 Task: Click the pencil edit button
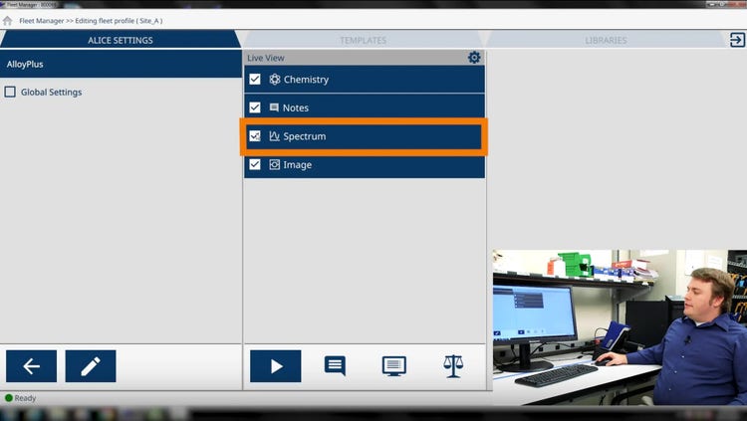(91, 366)
